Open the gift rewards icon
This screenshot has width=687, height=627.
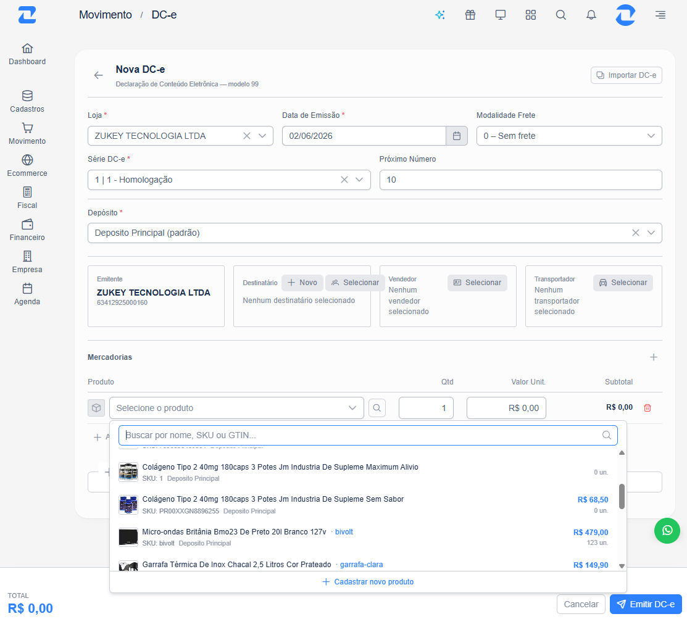click(470, 15)
